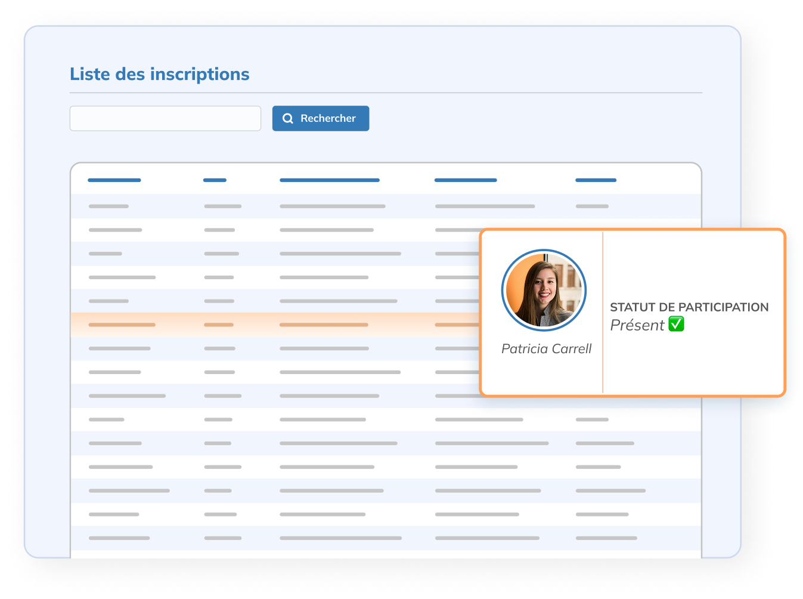
Task: Click the magnifying glass icon in Rechercher
Action: tap(288, 119)
